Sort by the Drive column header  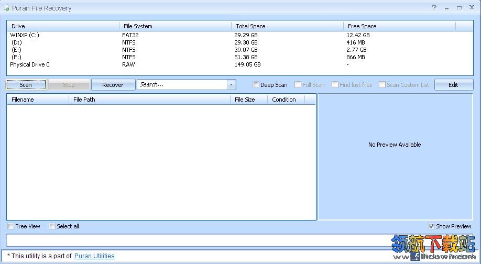click(63, 26)
